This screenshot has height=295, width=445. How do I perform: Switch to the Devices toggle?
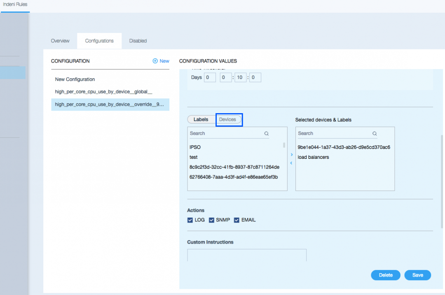click(228, 119)
